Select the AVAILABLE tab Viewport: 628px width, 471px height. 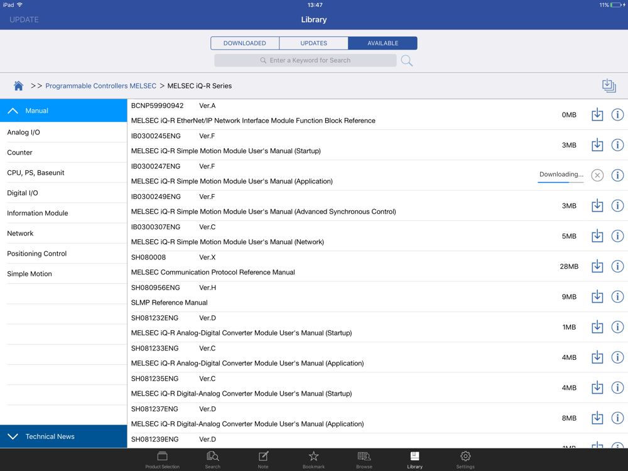382,43
